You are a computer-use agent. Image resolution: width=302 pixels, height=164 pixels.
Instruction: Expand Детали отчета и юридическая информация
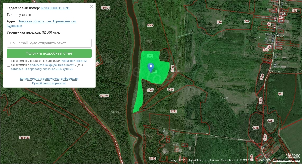[49, 79]
